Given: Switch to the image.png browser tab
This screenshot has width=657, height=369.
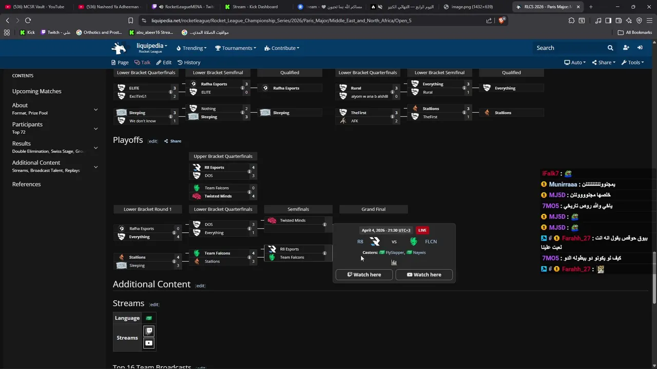Looking at the screenshot, I should [x=472, y=7].
